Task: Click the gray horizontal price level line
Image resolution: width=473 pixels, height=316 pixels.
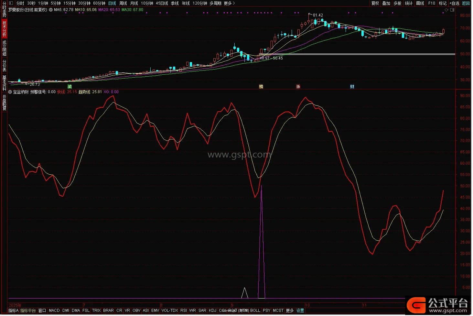Action: [356, 54]
